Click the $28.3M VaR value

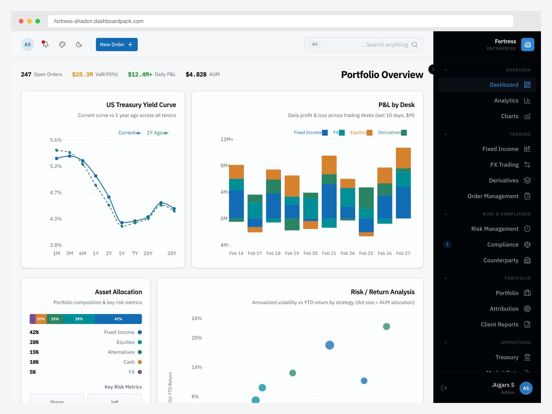click(x=82, y=74)
